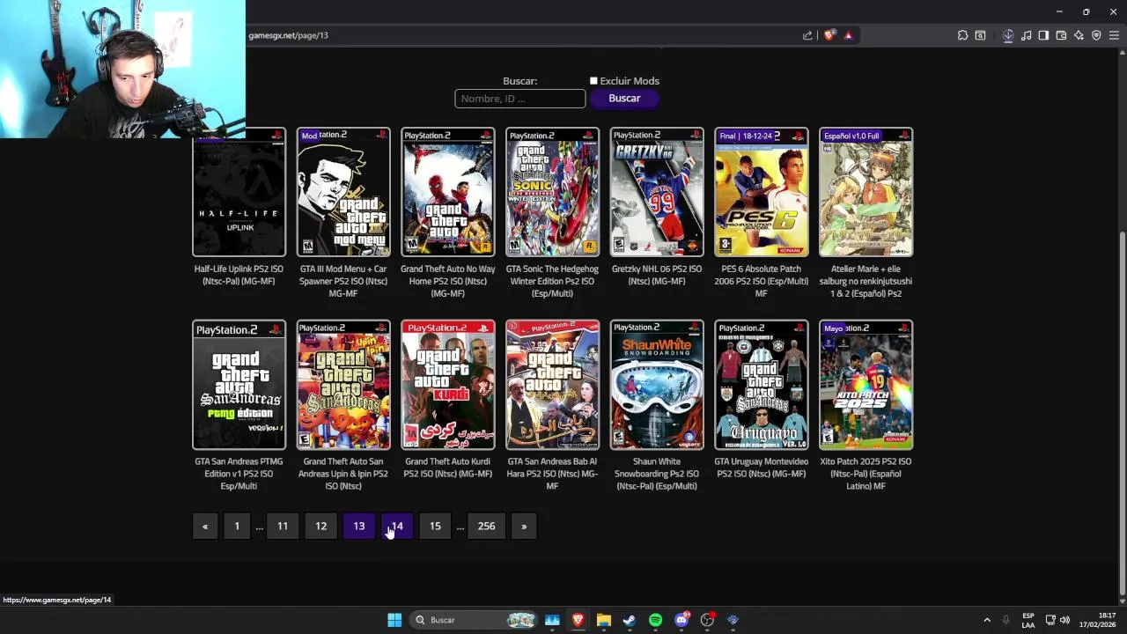Open OBS recording app in taskbar
This screenshot has width=1127, height=634.
tap(707, 620)
